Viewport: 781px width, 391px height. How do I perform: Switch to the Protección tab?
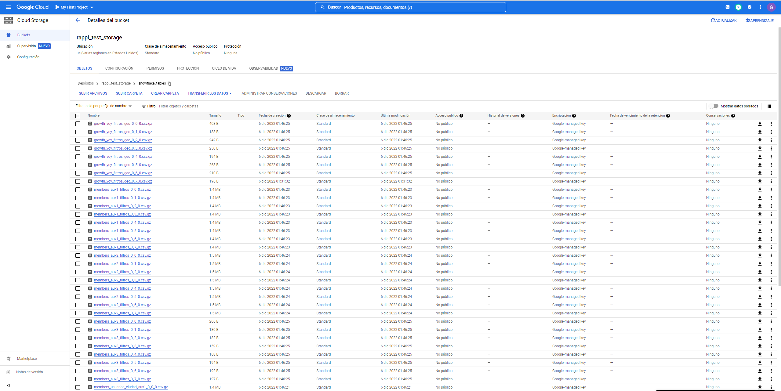[188, 68]
